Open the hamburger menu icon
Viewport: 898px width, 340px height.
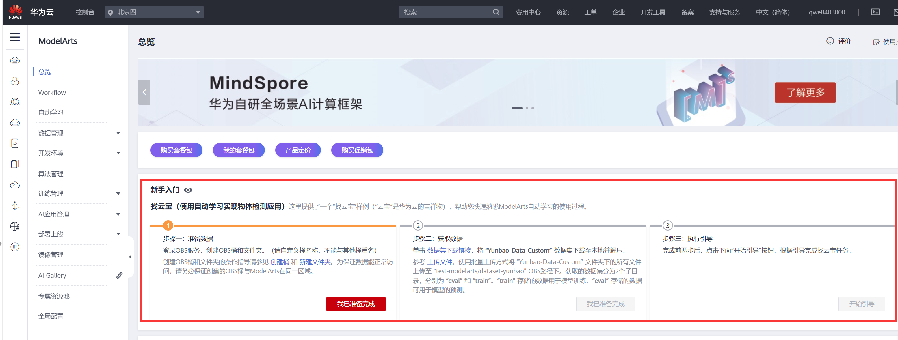[x=15, y=37]
